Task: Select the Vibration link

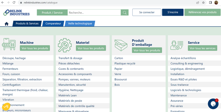Action: click(8, 100)
